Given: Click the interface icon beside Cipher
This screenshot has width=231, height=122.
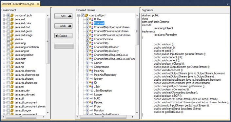Looking at the screenshot, I should [91, 63].
